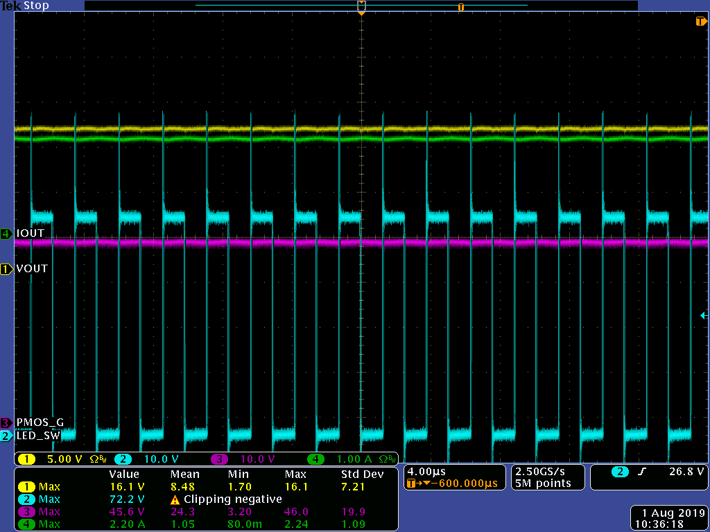Click the bracket marker in the record overview bar
The width and height of the screenshot is (710, 532).
[361, 6]
